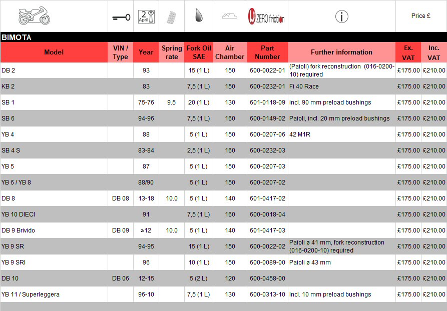The image size is (447, 311).
Task: Select the BIMOTA section title bar
Action: point(223,37)
